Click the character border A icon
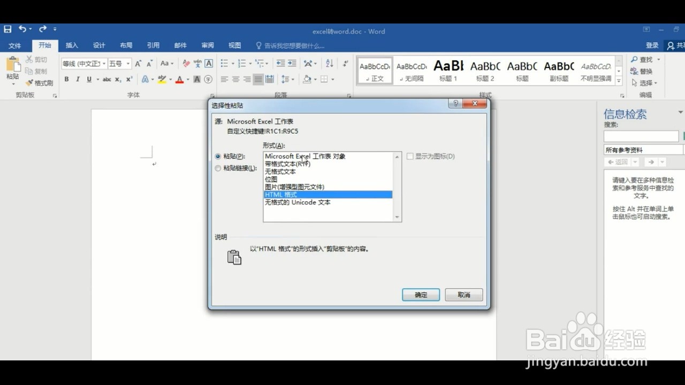This screenshot has width=685, height=385. 209,63
